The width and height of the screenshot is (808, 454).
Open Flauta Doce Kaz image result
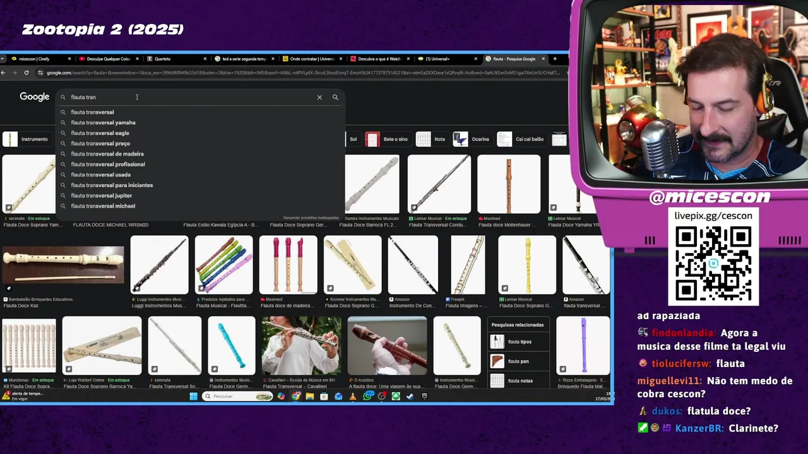(x=63, y=265)
